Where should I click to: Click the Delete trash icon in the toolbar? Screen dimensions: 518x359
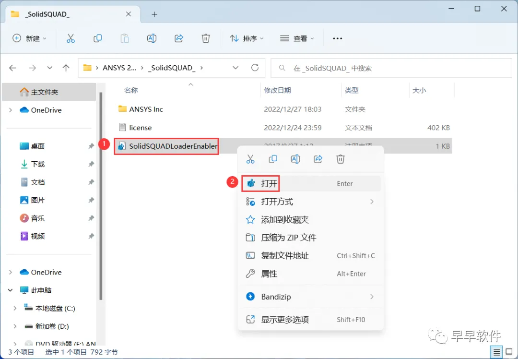click(x=206, y=38)
